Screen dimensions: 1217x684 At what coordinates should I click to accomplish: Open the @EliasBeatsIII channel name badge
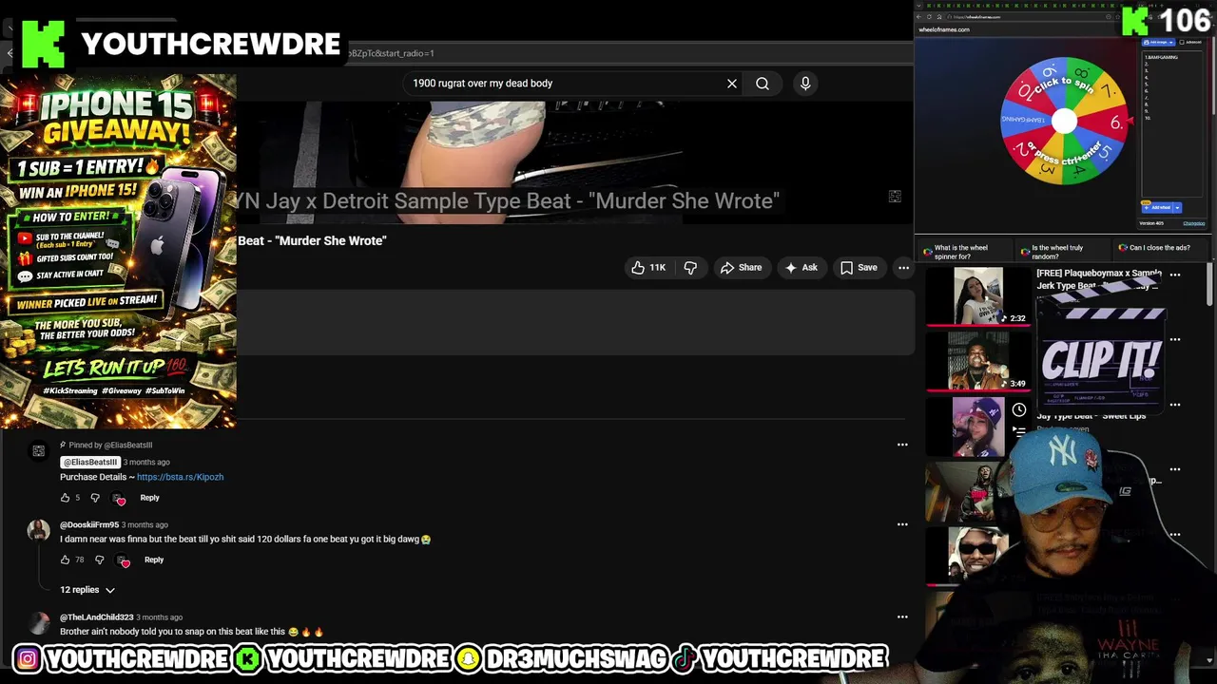click(x=90, y=462)
